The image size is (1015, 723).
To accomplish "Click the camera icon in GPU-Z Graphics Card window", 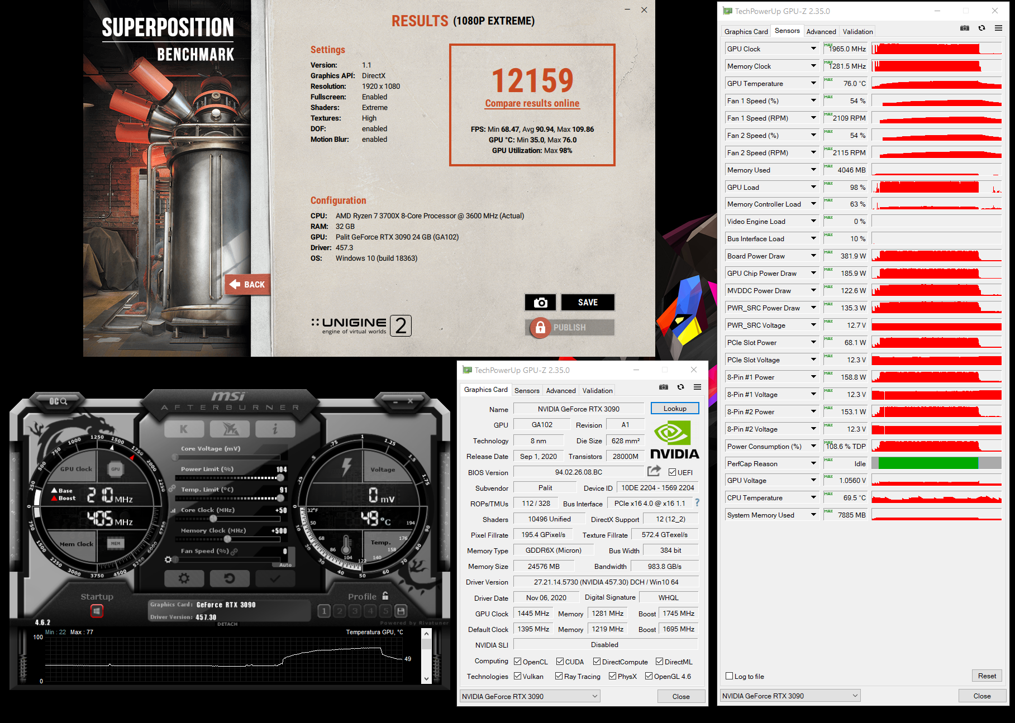I will (664, 387).
